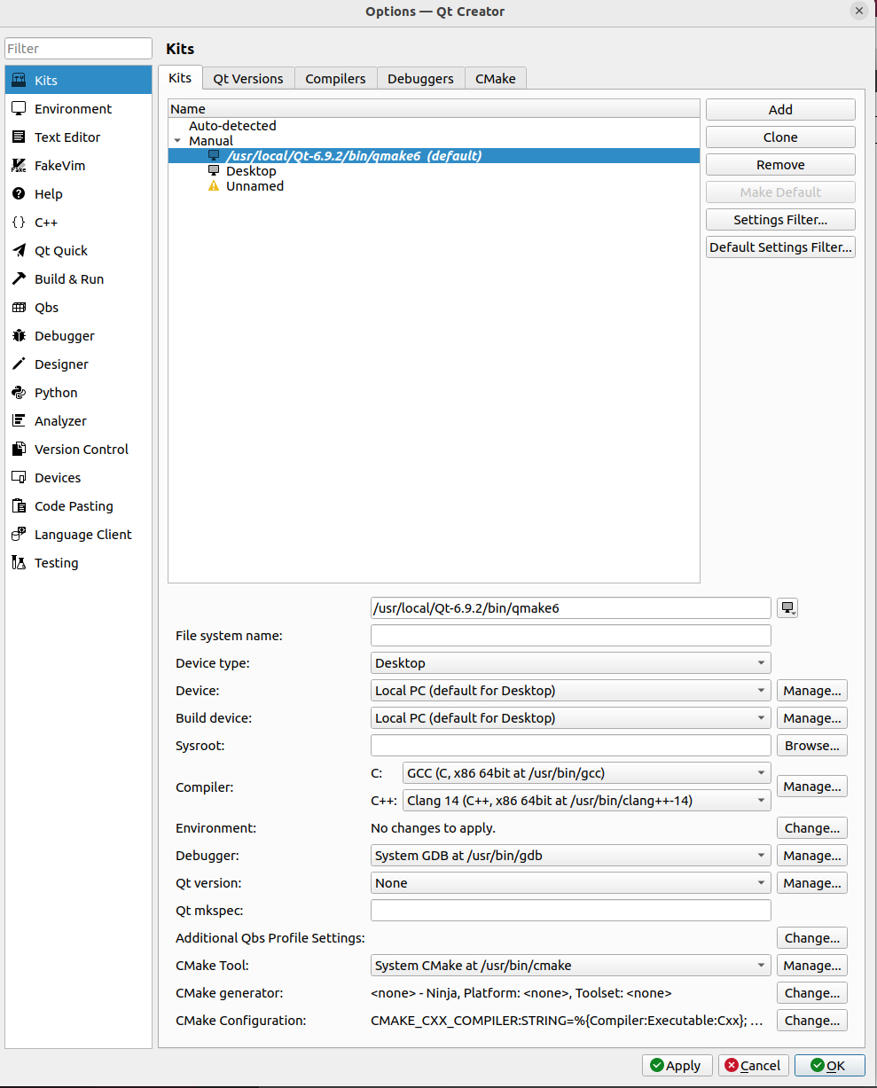Click the Qt Quick paper-plane icon
Screen dimensions: 877x1088
pyautogui.click(x=19, y=251)
